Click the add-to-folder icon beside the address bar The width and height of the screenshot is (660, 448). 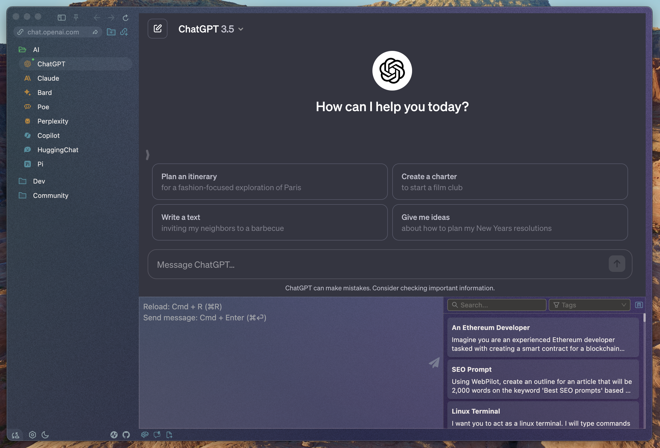click(x=111, y=32)
